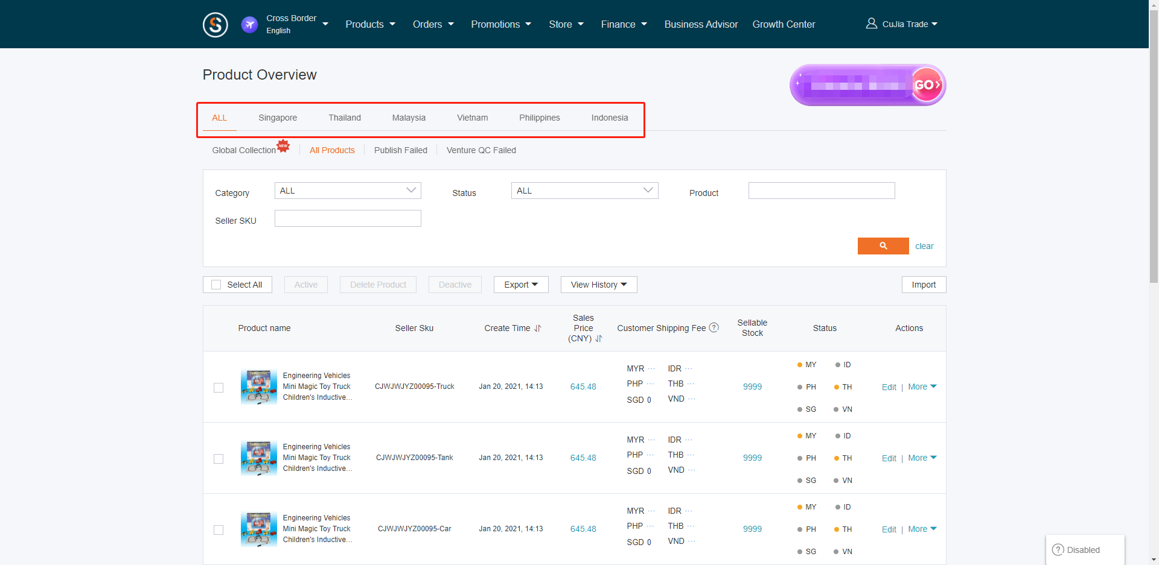Open the View History dropdown
Screen dimensions: 1159x565
coord(598,284)
